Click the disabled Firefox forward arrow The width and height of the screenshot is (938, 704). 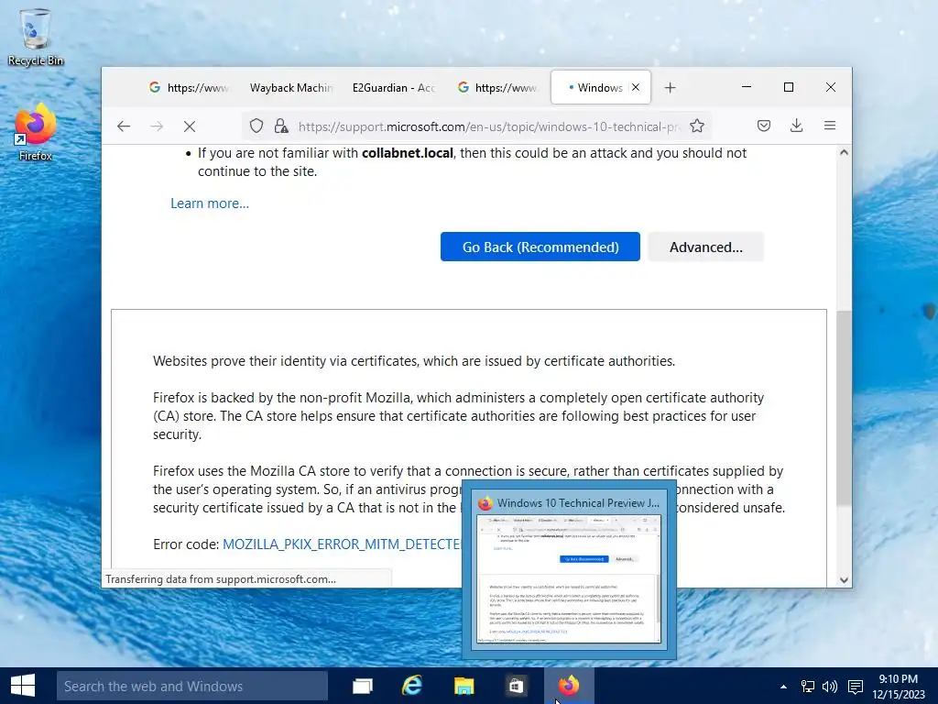pos(157,126)
